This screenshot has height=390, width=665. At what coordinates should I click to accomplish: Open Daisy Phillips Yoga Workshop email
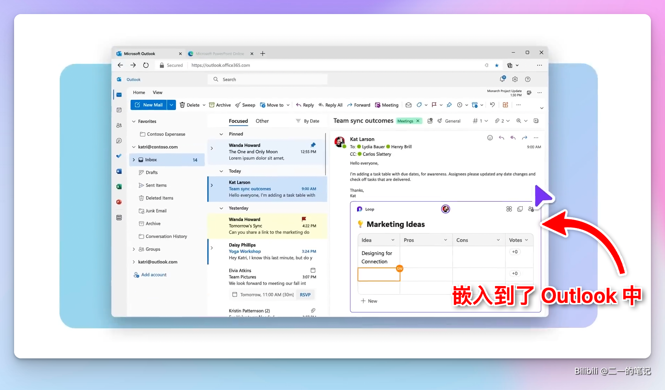coord(267,252)
